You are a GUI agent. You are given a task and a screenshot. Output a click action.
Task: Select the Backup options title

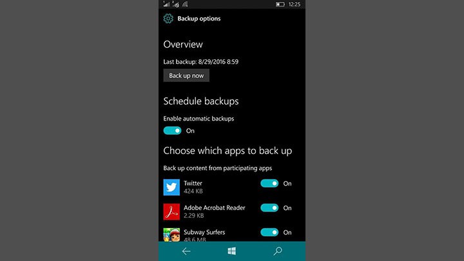pyautogui.click(x=199, y=19)
